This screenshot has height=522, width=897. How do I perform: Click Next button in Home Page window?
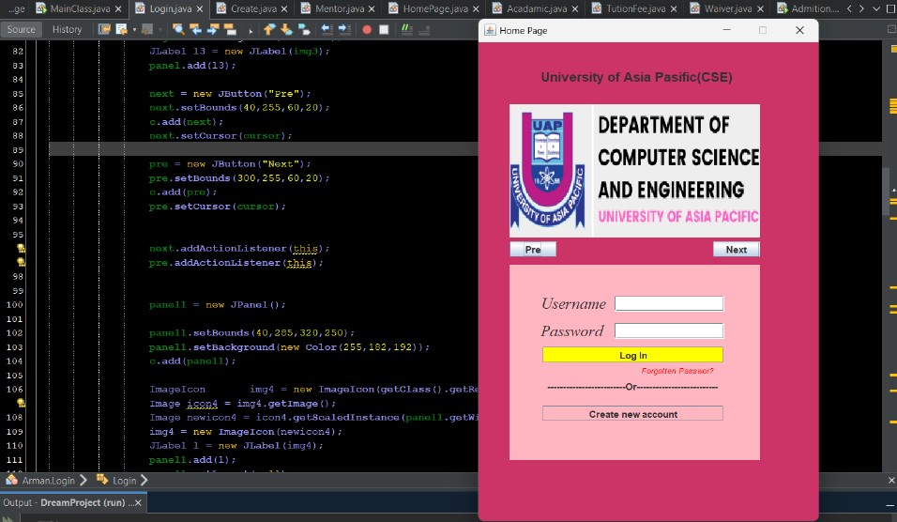click(x=737, y=250)
